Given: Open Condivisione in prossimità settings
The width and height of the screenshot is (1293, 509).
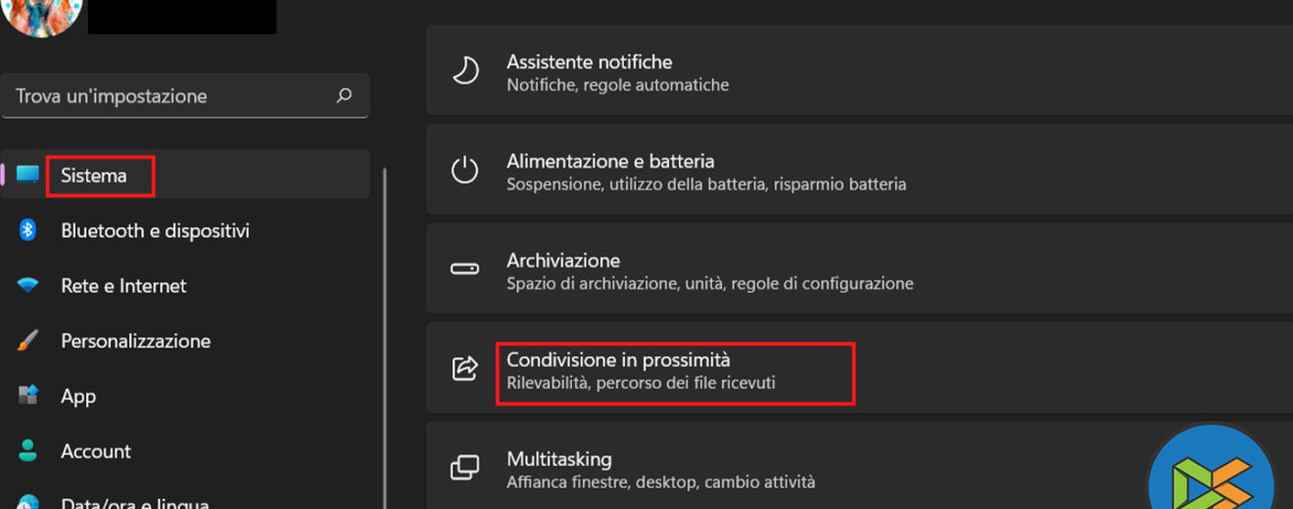Looking at the screenshot, I should tap(618, 361).
